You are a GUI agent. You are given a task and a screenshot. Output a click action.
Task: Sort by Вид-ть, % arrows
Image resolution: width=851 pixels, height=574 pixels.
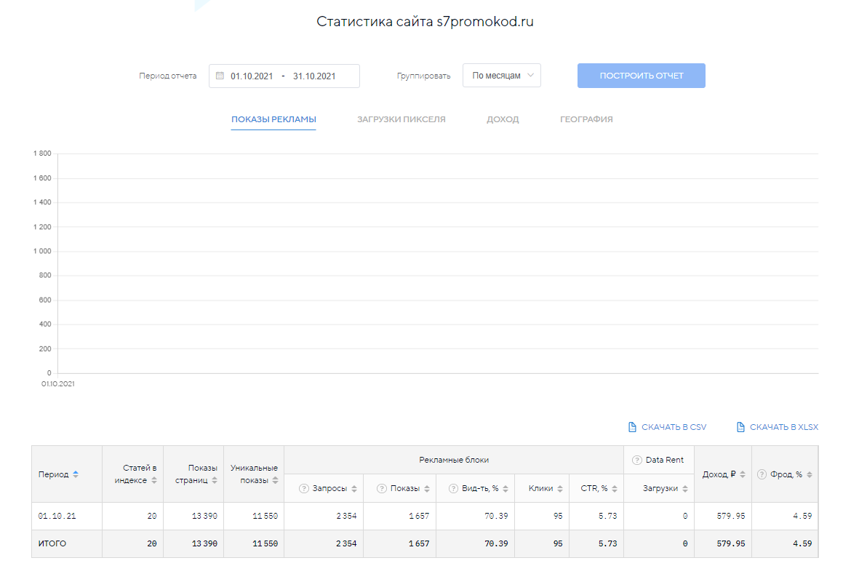tap(506, 488)
